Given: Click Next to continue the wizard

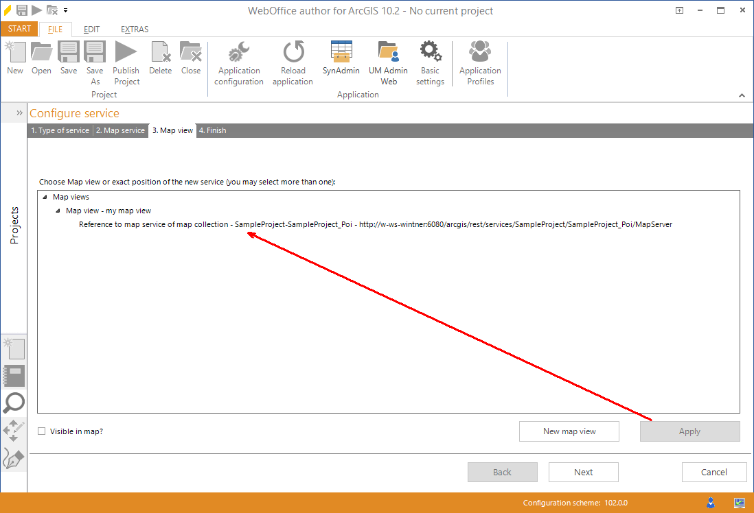Looking at the screenshot, I should pyautogui.click(x=583, y=472).
